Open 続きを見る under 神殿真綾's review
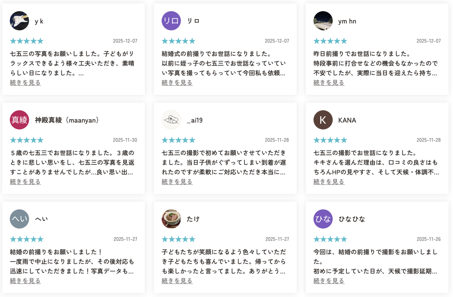 point(25,182)
